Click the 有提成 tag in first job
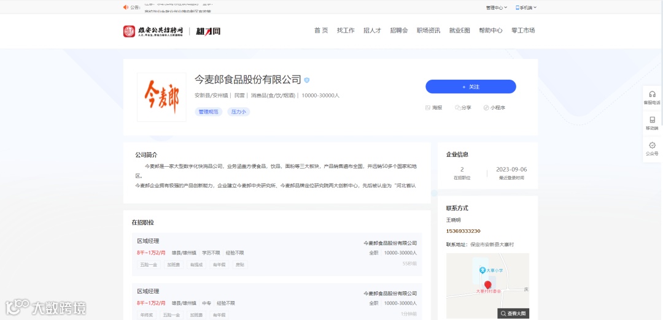Screen dimensions: 663x320 [196, 265]
